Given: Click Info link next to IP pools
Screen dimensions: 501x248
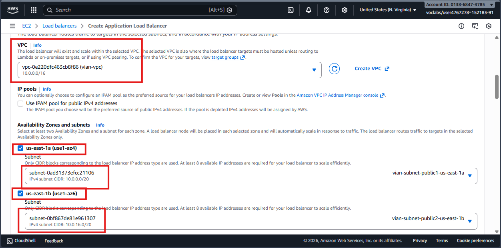Looking at the screenshot, I should click(47, 89).
